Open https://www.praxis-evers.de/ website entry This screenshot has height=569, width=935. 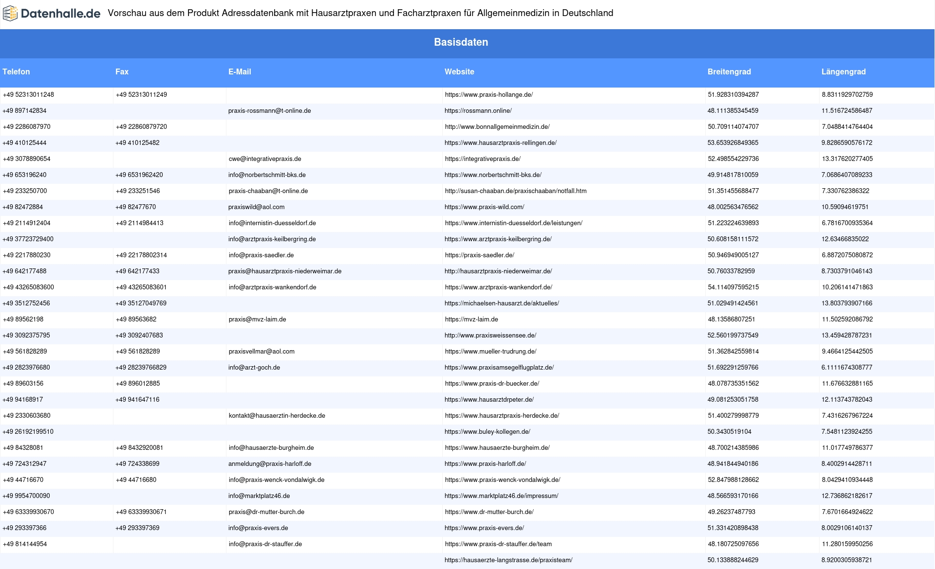click(485, 528)
